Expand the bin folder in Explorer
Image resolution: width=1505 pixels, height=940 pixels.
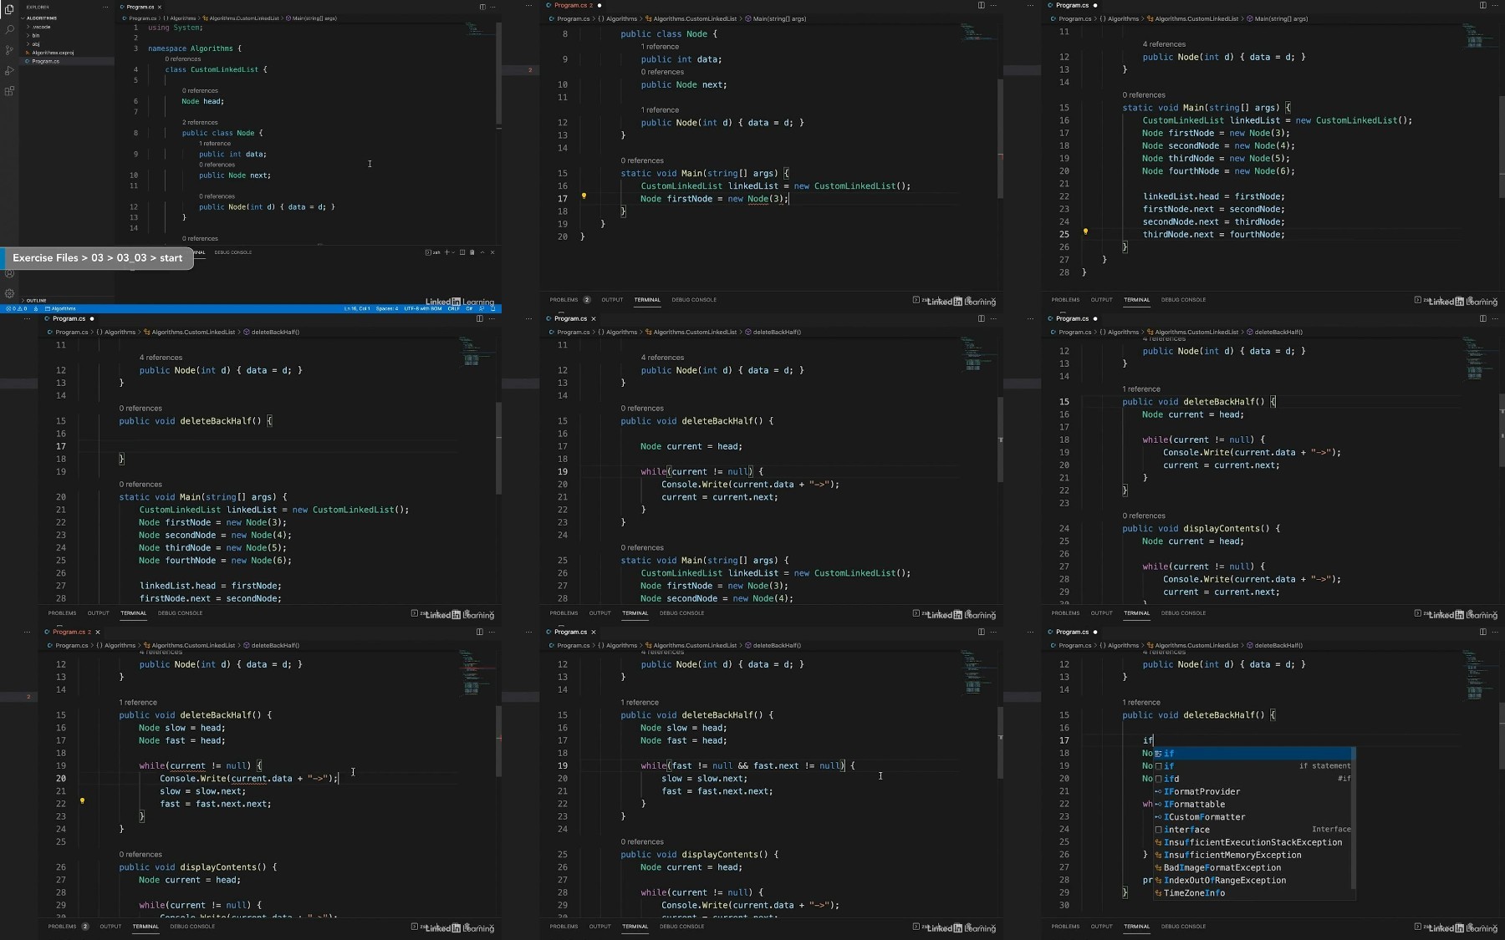(x=67, y=35)
